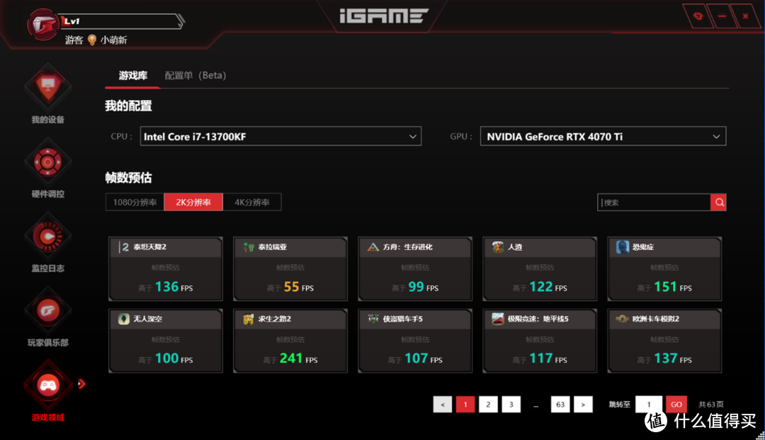
Task: Open 游戏领域 game zone gamepad icon
Action: click(x=48, y=385)
